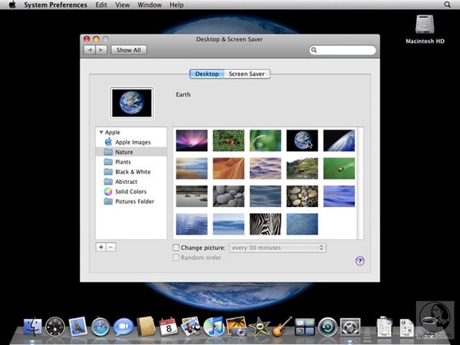Open Spaces from the Dock
The width and height of the screenshot is (460, 345).
(x=305, y=327)
